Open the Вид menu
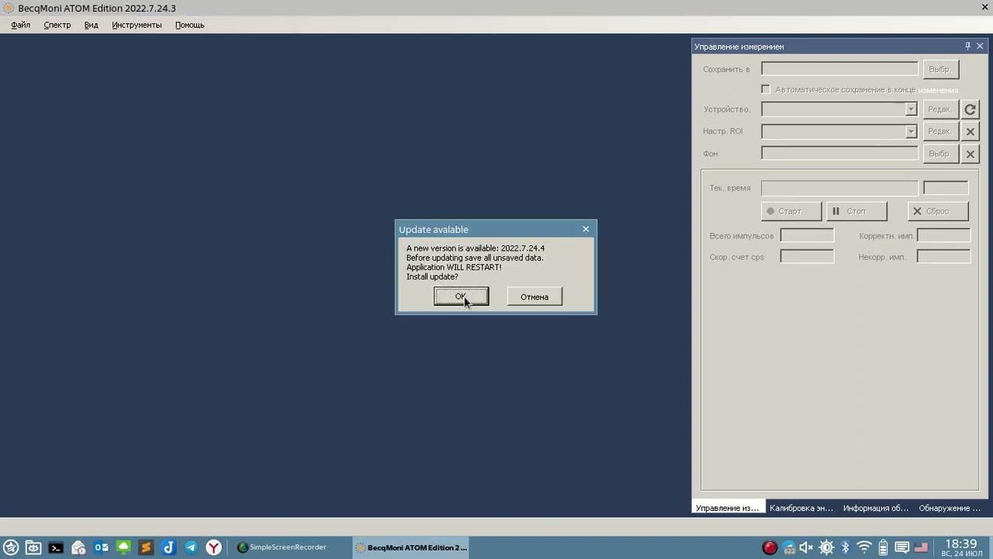 (x=91, y=25)
